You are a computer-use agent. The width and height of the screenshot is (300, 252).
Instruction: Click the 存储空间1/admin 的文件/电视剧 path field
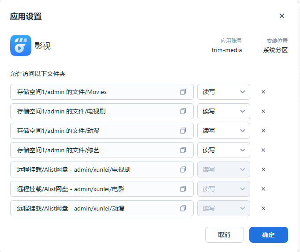(x=102, y=111)
